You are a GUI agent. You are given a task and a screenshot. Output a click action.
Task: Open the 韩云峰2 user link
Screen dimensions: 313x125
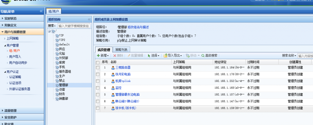(127, 101)
